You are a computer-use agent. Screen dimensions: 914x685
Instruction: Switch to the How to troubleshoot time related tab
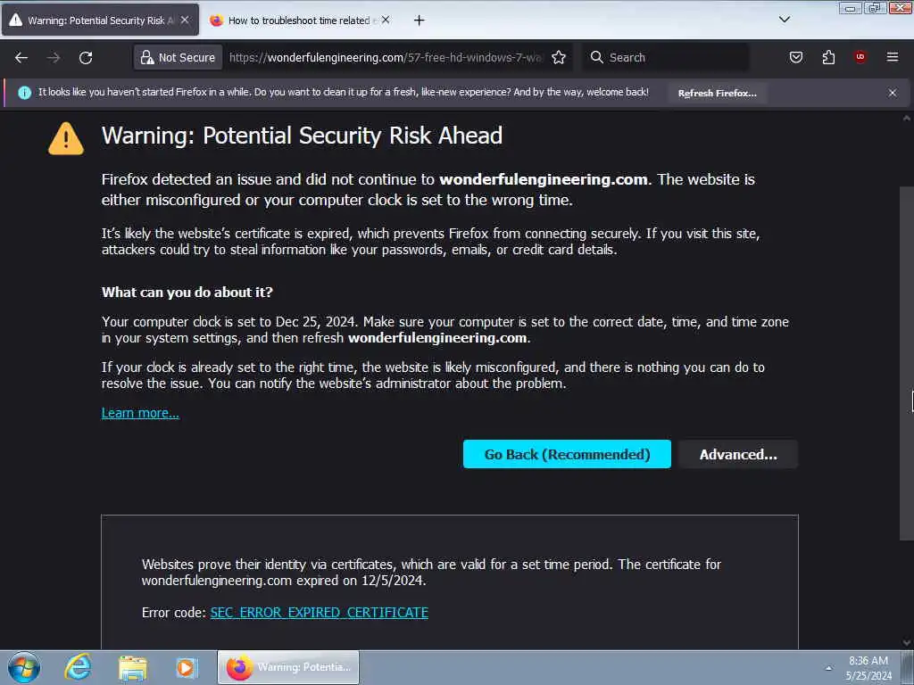click(298, 21)
